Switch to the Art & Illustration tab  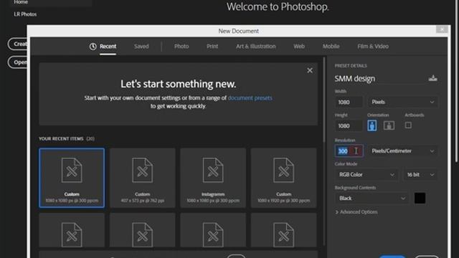pyautogui.click(x=256, y=47)
